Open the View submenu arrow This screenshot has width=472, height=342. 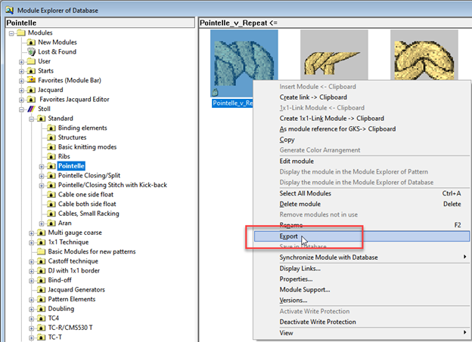click(464, 332)
